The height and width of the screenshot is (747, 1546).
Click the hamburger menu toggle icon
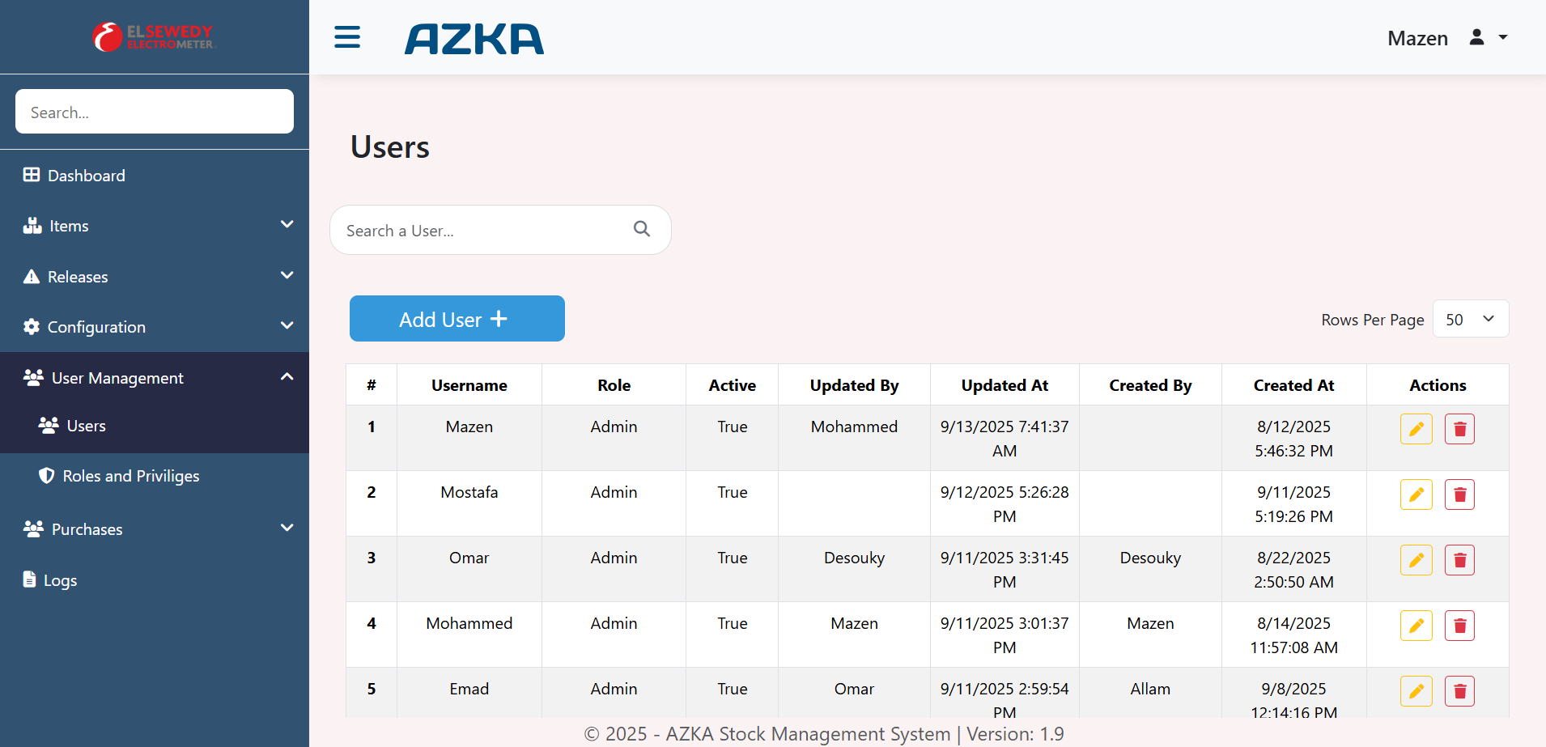click(347, 37)
